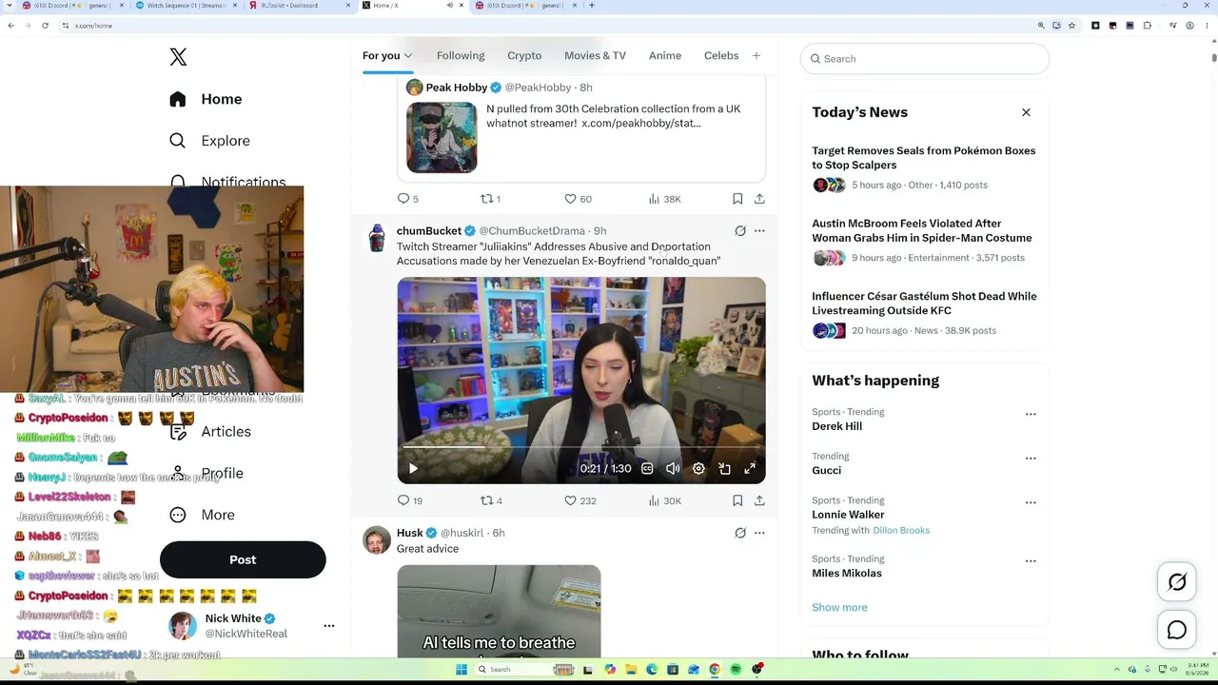This screenshot has height=685, width=1218.
Task: Switch to the Crypto tab
Action: (524, 55)
